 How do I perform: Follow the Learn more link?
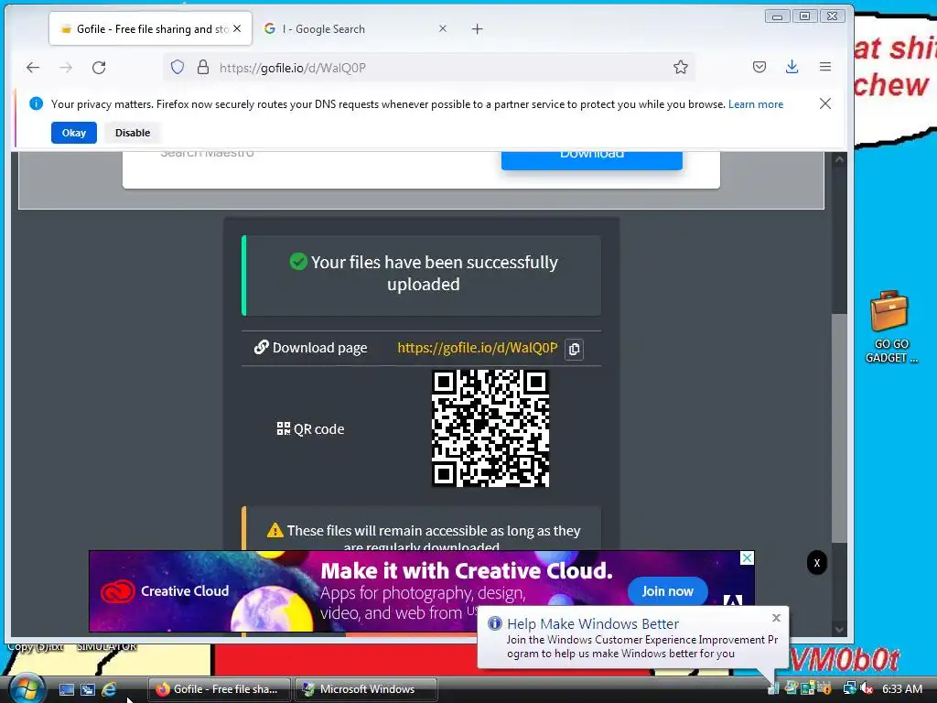point(755,104)
